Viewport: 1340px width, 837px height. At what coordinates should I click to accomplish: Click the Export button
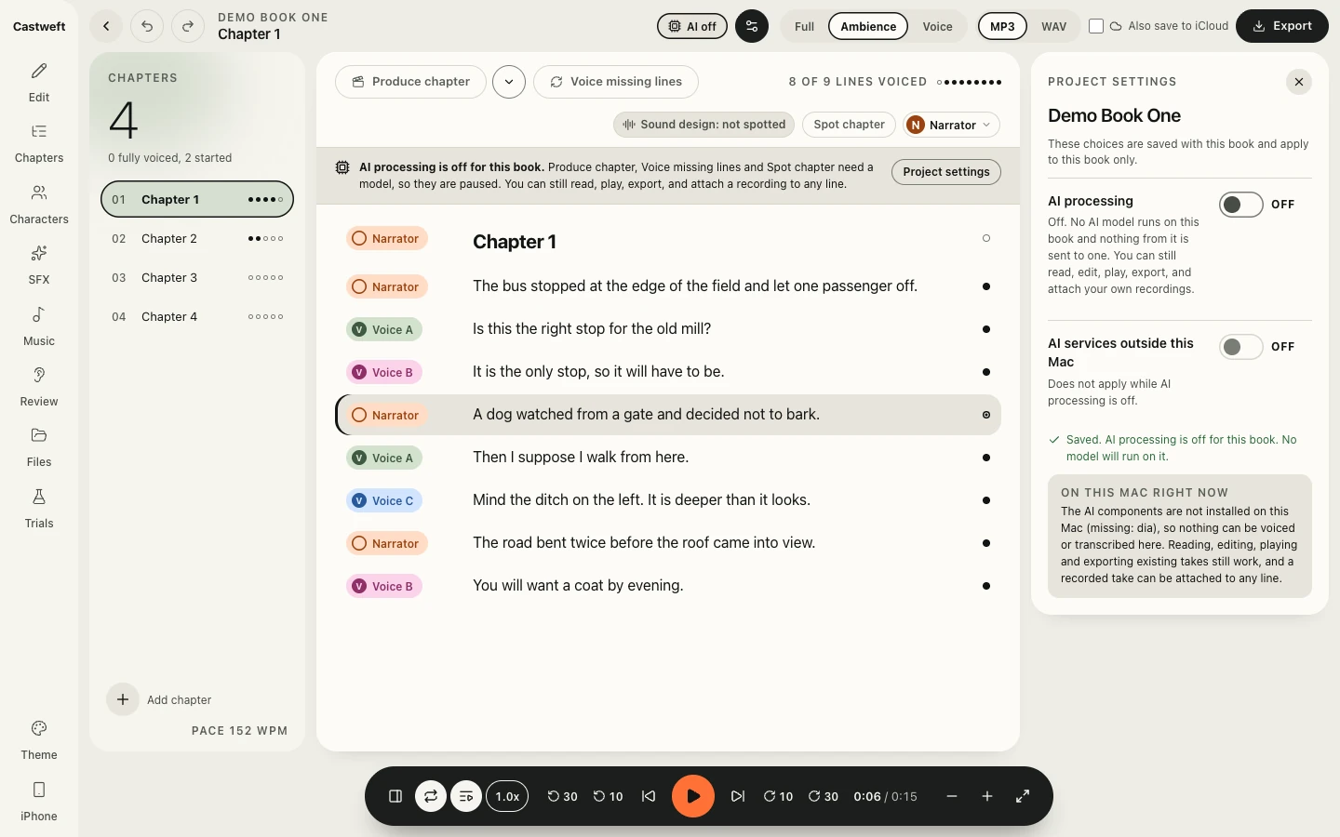click(x=1282, y=26)
